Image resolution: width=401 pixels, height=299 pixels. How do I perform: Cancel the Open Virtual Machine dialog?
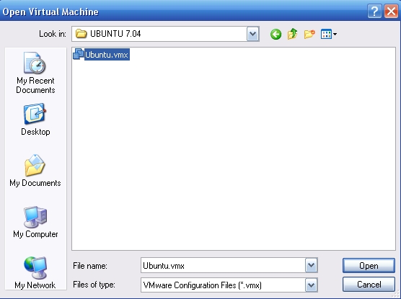(369, 285)
